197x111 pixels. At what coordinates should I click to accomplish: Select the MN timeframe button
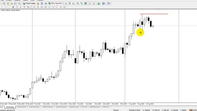coord(64,7)
